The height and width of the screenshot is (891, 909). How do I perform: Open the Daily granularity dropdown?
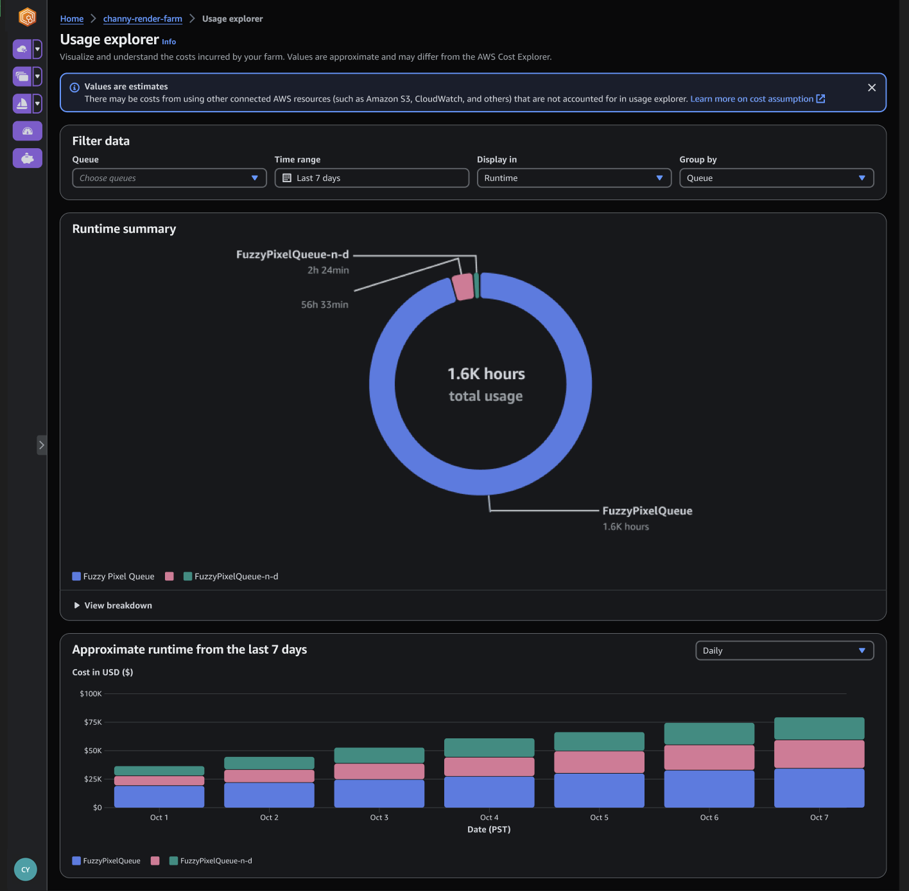(x=784, y=650)
